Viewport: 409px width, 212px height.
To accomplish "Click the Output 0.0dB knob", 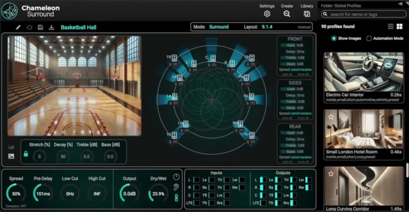I will click(x=129, y=193).
